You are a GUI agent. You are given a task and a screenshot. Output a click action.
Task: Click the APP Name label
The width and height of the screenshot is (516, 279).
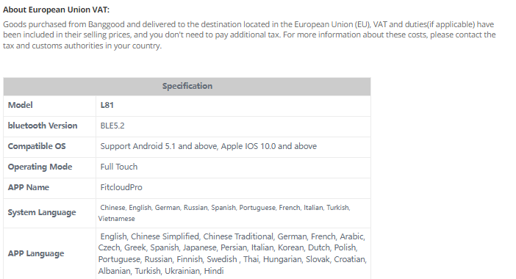pyautogui.click(x=29, y=187)
